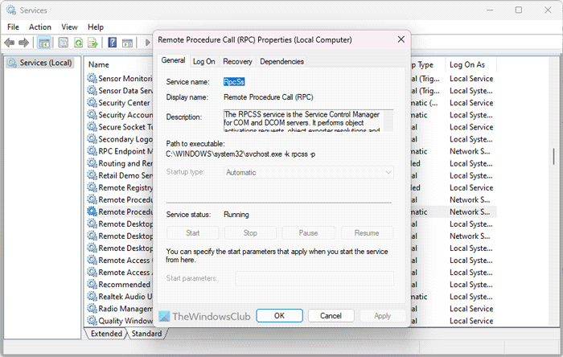Viewport: 563px width, 357px height.
Task: Close the RPC Properties dialog with X
Action: 401,39
